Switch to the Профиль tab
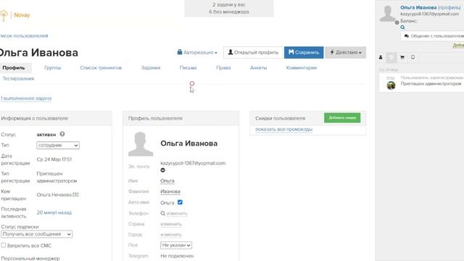 [x=14, y=67]
